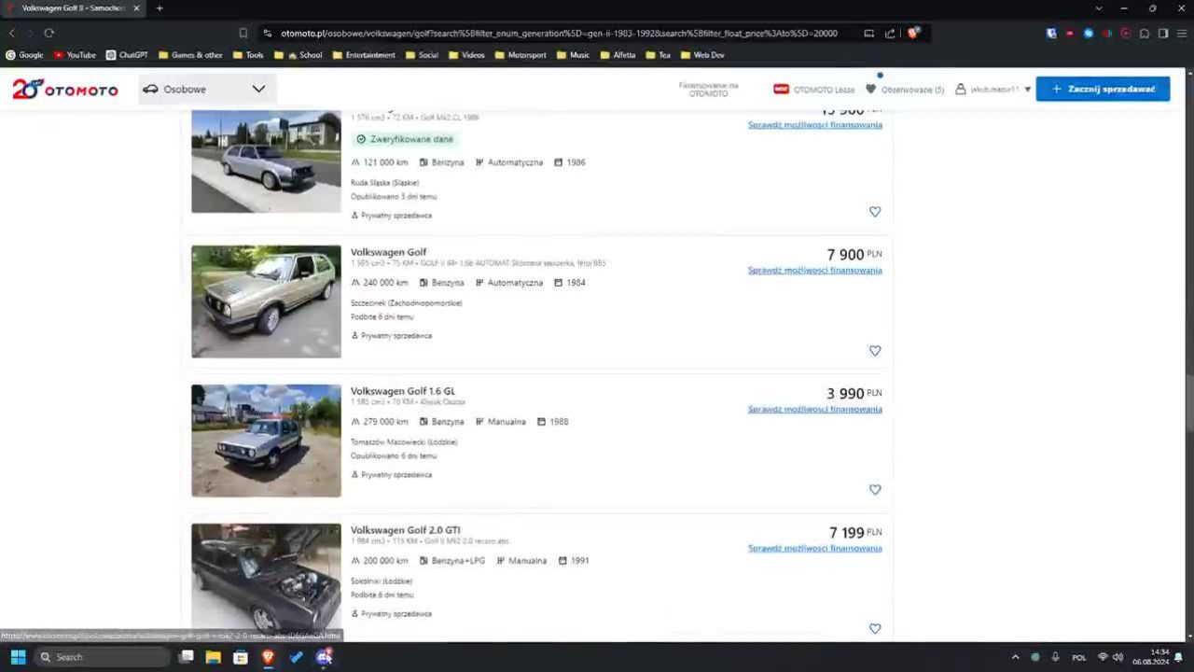View the 1984 Szczecinek Golf photo thumbnail
The height and width of the screenshot is (672, 1194).
tap(267, 301)
